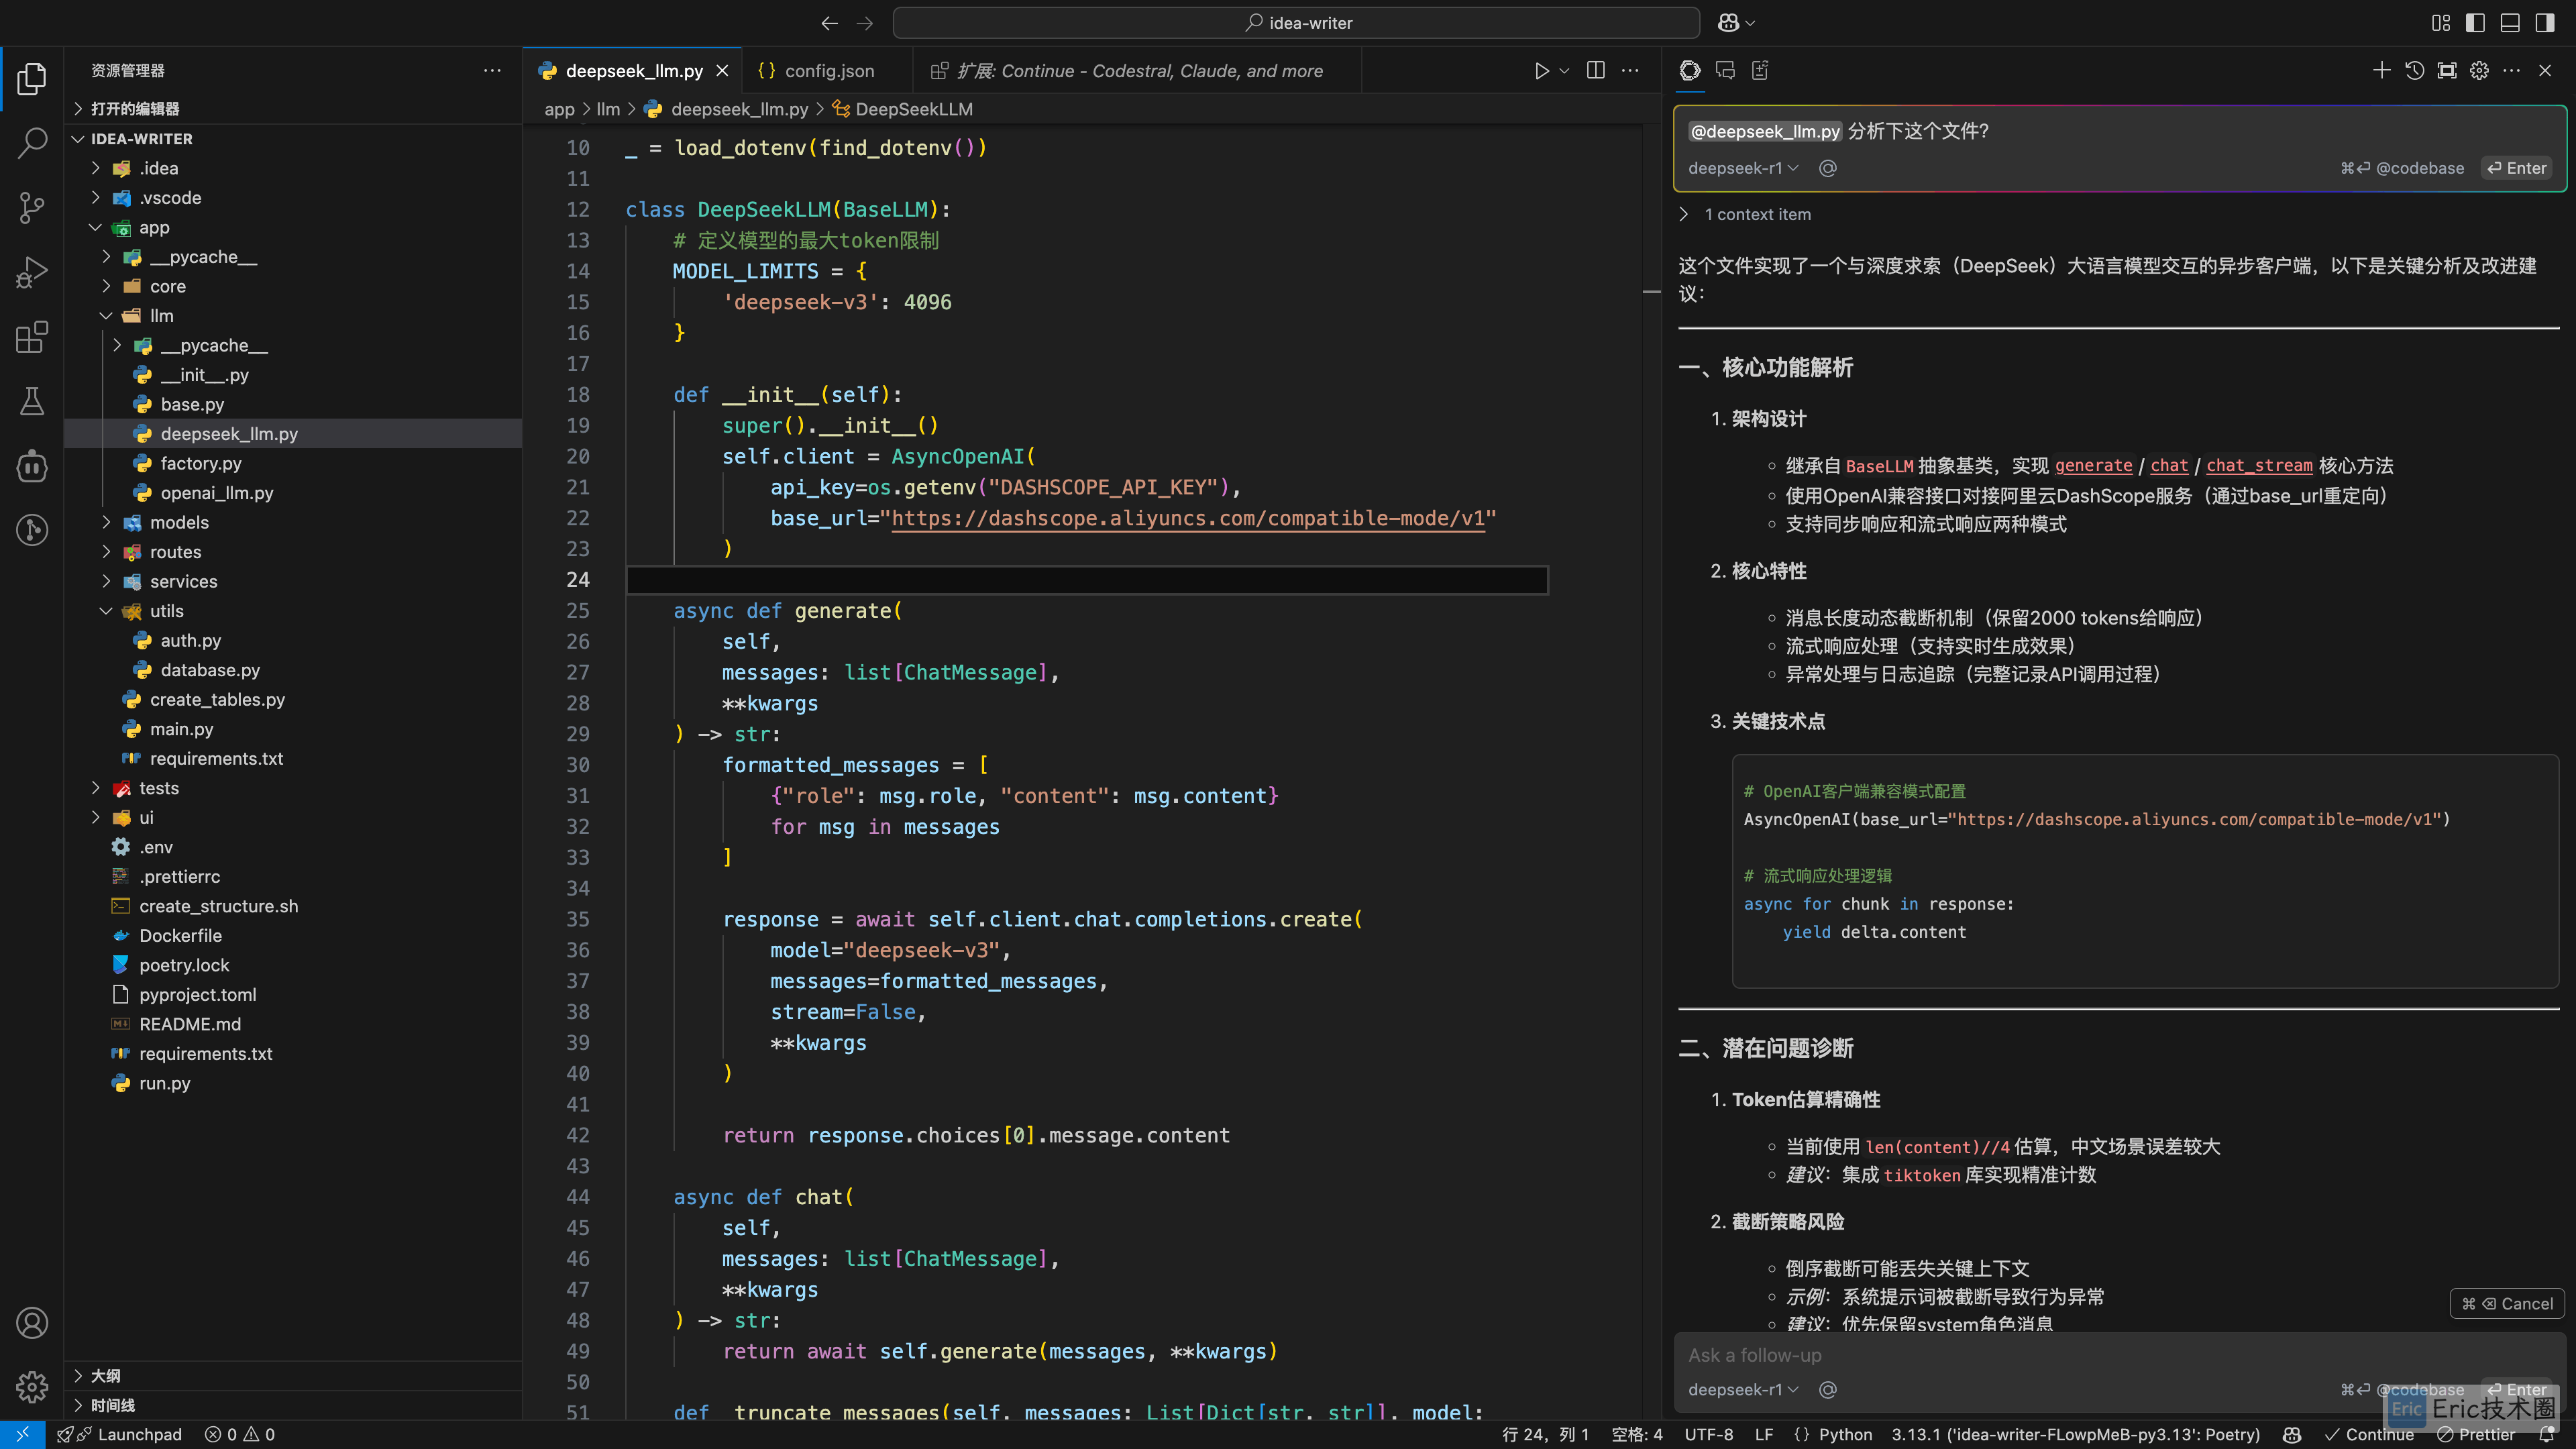
Task: Open the Explorer view in activity bar
Action: coord(32,79)
